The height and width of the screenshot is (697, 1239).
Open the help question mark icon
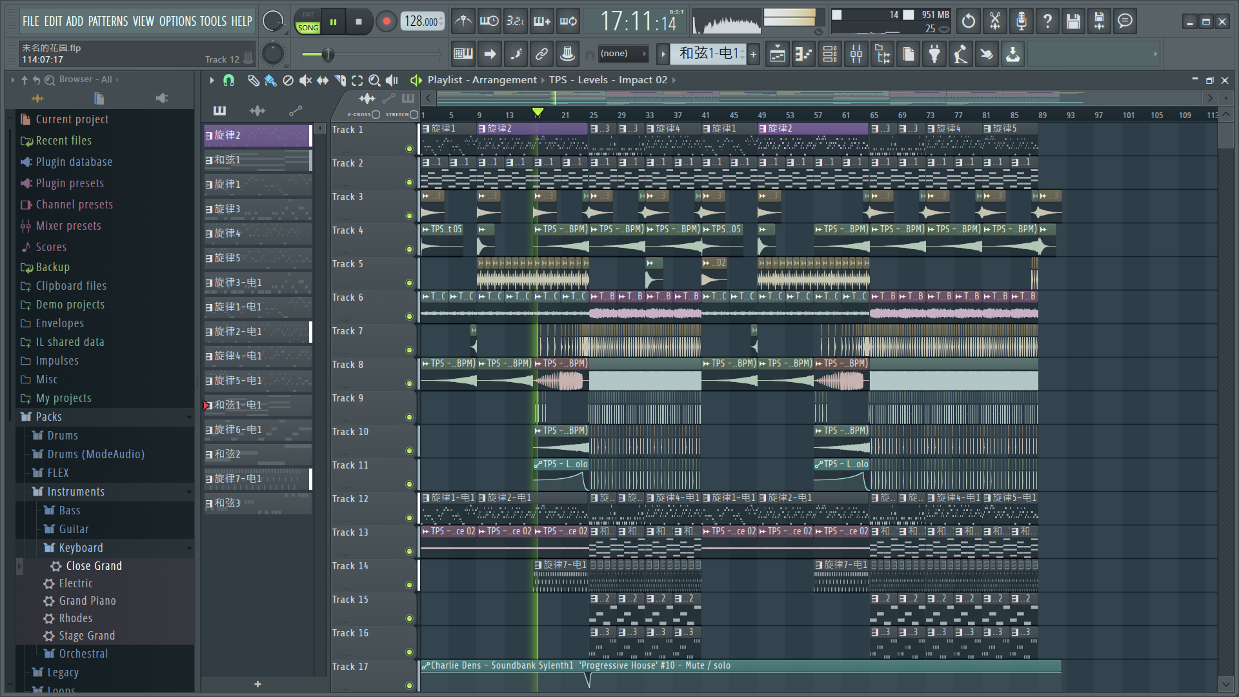tap(1047, 21)
